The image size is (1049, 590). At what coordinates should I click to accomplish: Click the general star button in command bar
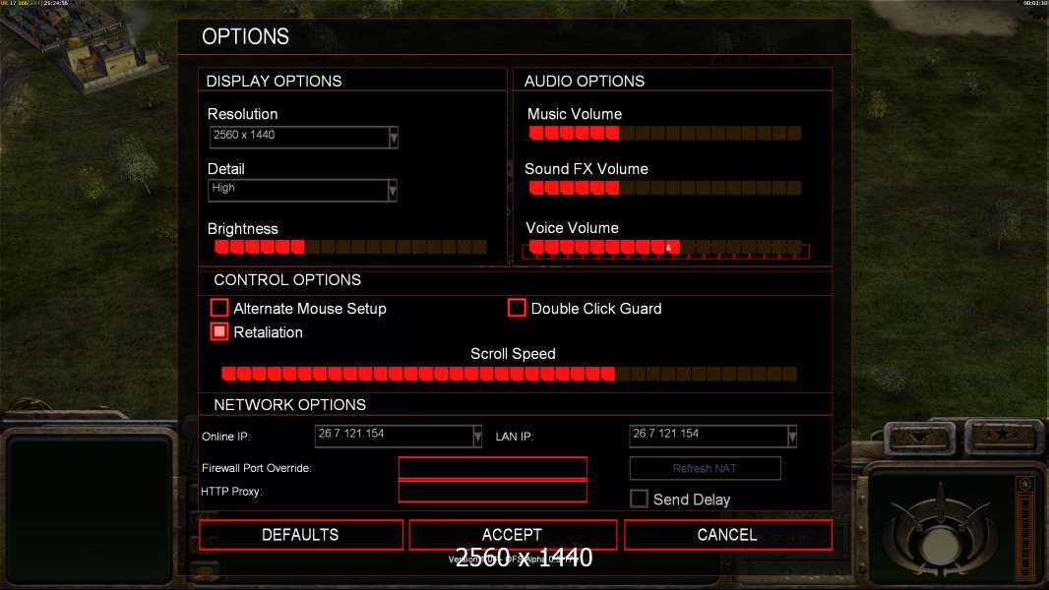[x=1002, y=435]
